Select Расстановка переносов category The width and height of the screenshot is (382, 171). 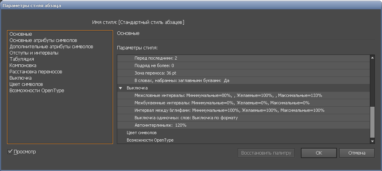(36, 72)
